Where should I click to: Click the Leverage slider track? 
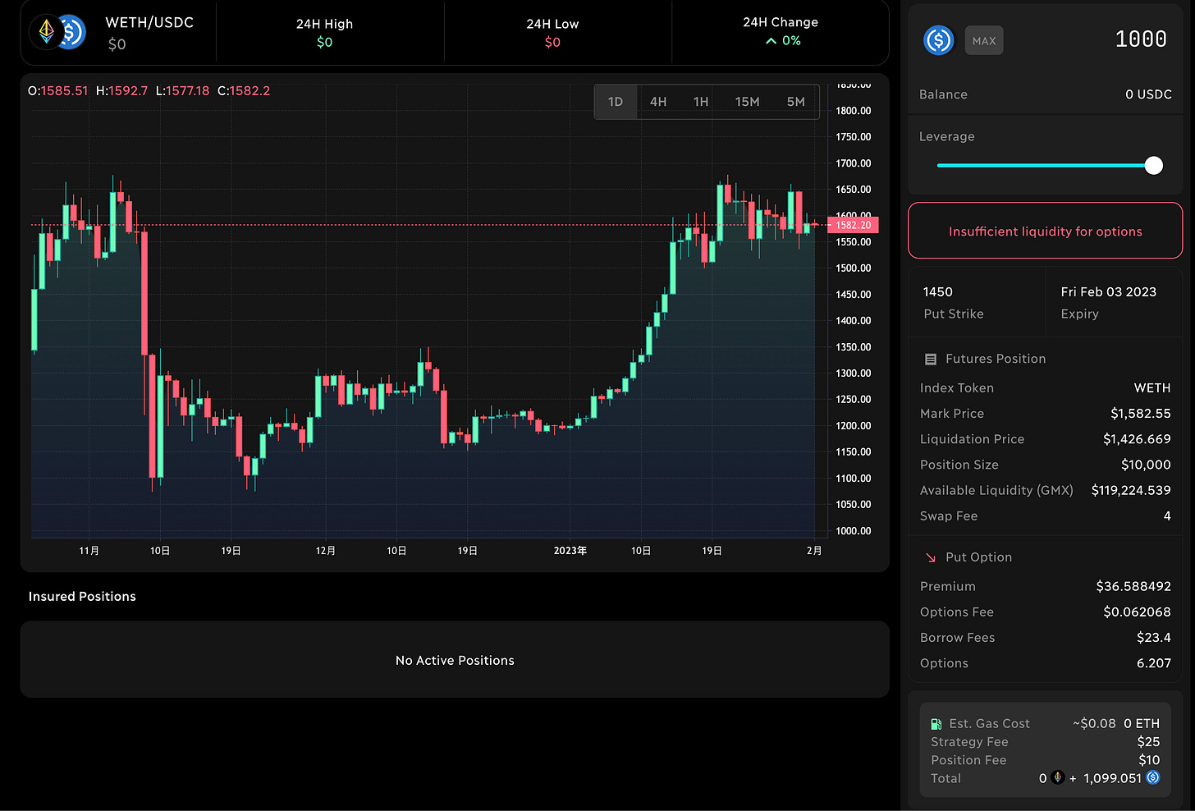pos(1046,166)
